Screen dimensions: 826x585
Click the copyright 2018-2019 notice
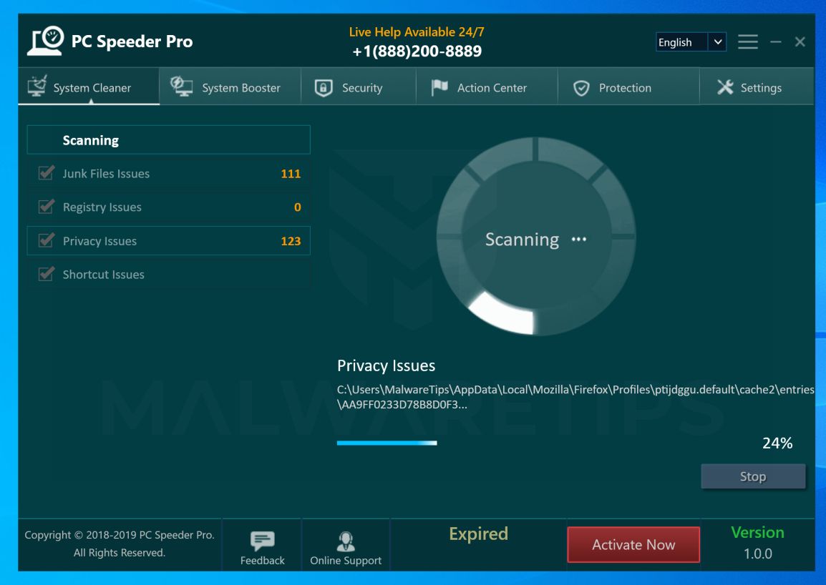tap(120, 544)
